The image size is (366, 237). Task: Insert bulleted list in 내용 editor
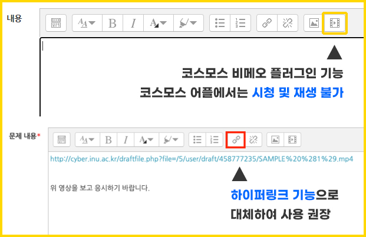click(220, 23)
